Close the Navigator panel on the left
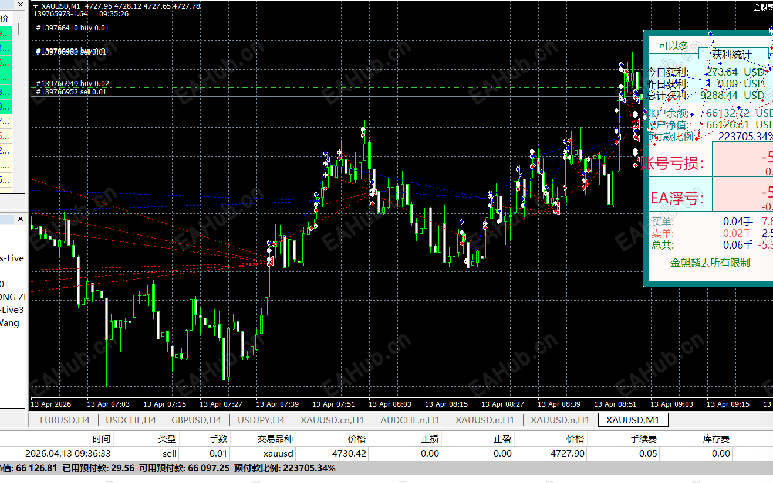The width and height of the screenshot is (773, 483). (x=21, y=219)
